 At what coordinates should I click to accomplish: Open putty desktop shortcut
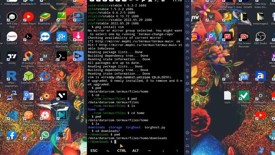coord(12,97)
